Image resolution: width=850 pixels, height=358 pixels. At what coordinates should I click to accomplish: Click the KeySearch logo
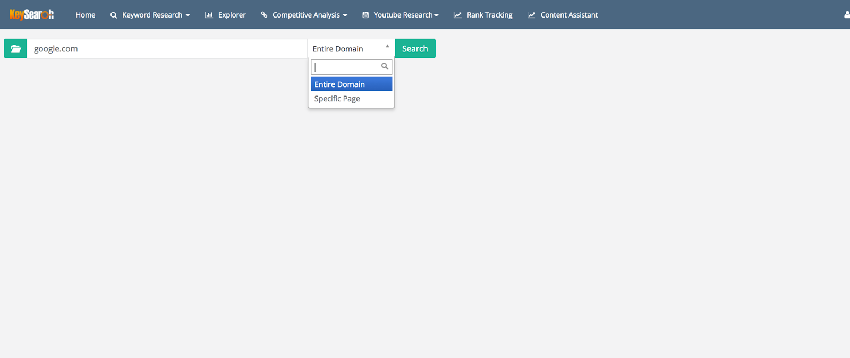[x=31, y=14]
